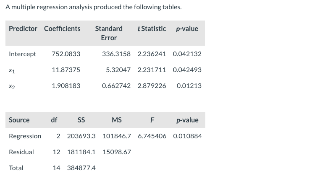
Task: Select the t Statistic header
Action: click(152, 29)
